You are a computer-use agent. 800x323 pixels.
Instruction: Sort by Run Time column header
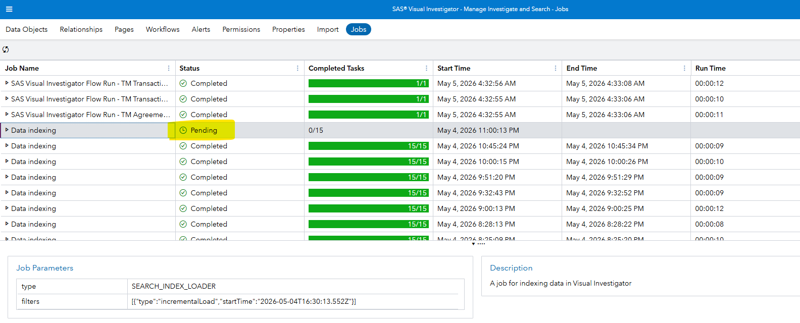(x=710, y=68)
